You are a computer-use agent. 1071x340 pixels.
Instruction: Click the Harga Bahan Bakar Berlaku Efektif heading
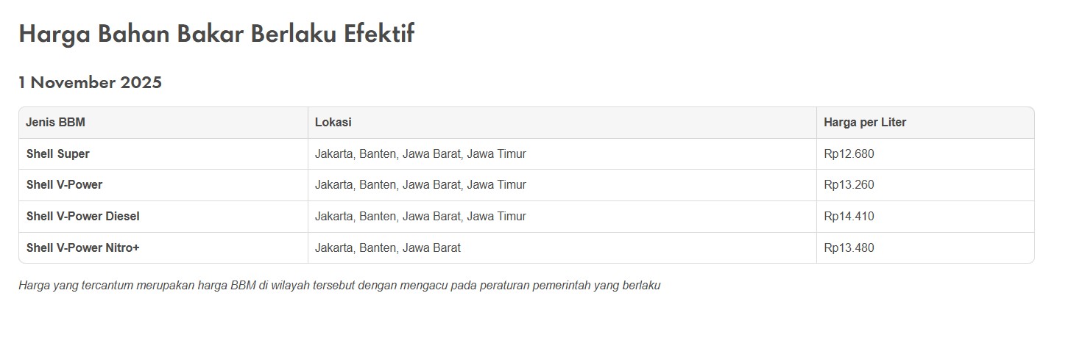216,34
